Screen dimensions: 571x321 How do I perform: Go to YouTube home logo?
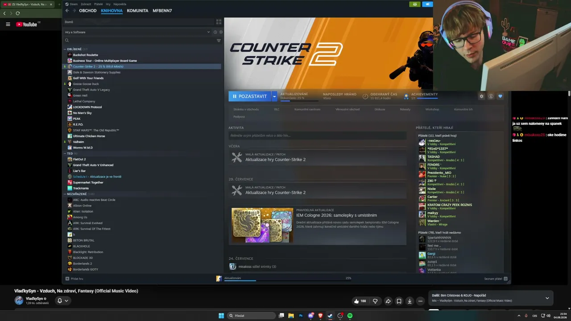pos(27,24)
